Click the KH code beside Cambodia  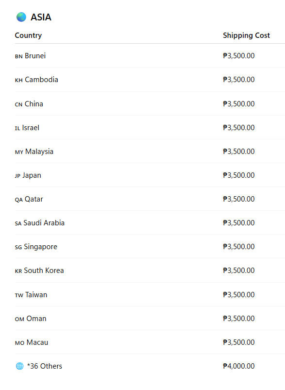(x=18, y=80)
